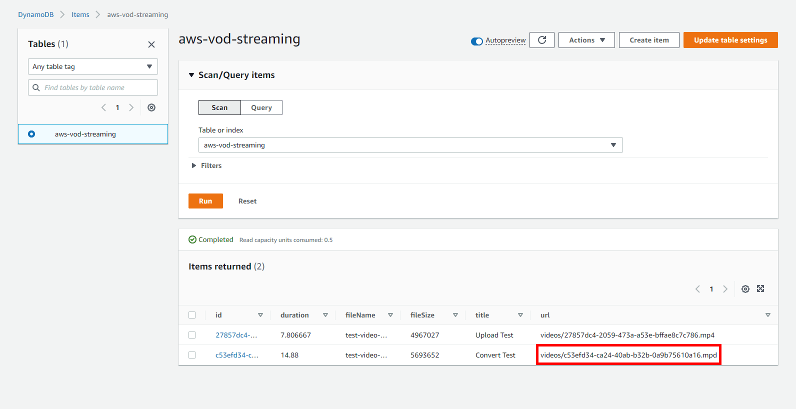Open tables list preferences gear
Image resolution: width=796 pixels, height=409 pixels.
point(151,107)
